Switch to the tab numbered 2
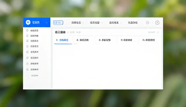Viewport: 186px width, 107px height. (x=83, y=40)
